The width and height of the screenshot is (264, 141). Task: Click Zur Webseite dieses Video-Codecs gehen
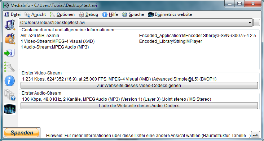139,86
